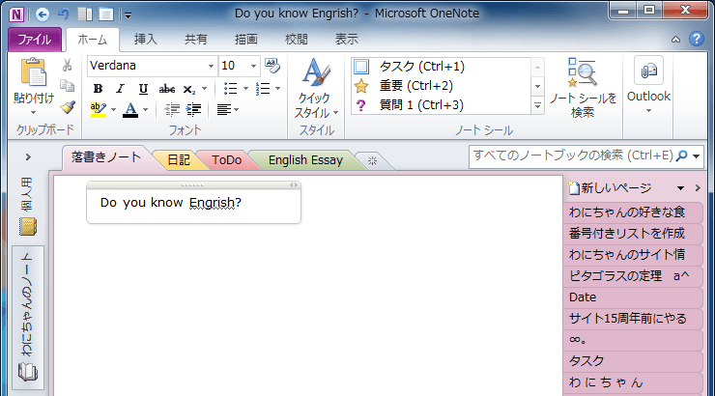Viewport: 715px width, 396px height.
Task: Decrease the paragraph indent
Action: click(171, 110)
